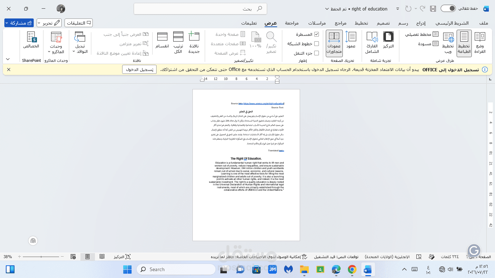
Task: Open the Share (مشاركة) button
Action: coord(19,23)
